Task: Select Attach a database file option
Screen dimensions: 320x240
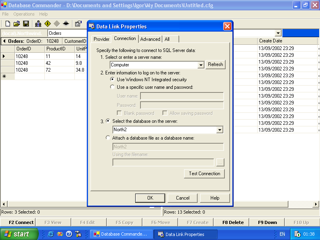Action: tap(108, 138)
